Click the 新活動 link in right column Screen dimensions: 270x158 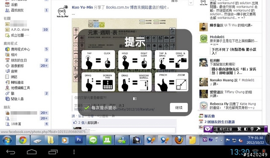point(209,116)
